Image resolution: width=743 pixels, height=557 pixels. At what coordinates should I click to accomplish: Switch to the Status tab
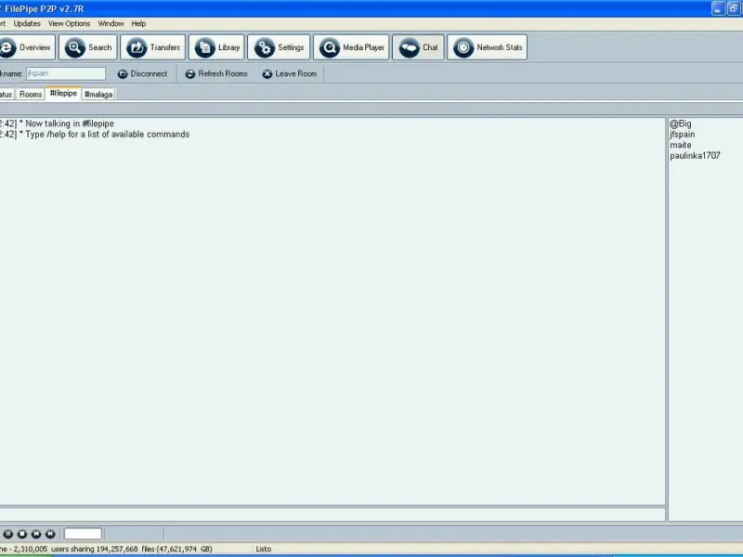(7, 95)
